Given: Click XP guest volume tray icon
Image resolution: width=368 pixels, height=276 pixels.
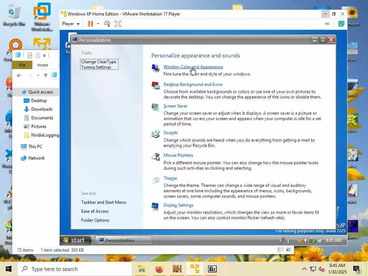Looking at the screenshot, I should (x=306, y=240).
